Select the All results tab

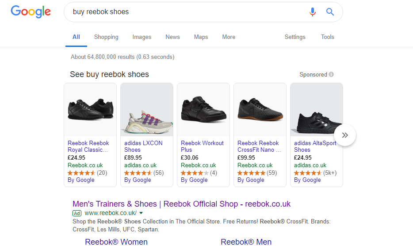click(76, 37)
